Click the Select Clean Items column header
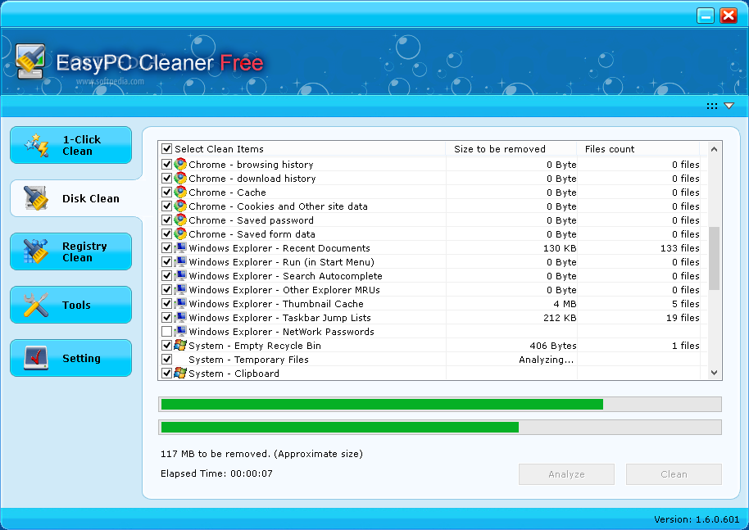Screen dimensions: 749x530 302,149
